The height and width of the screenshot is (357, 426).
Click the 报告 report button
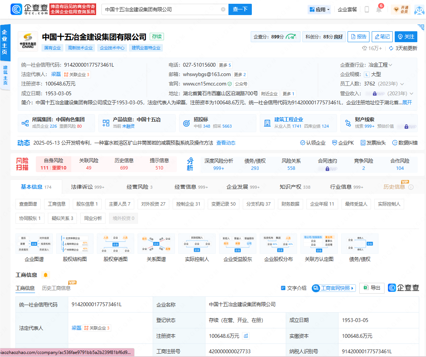(x=359, y=37)
